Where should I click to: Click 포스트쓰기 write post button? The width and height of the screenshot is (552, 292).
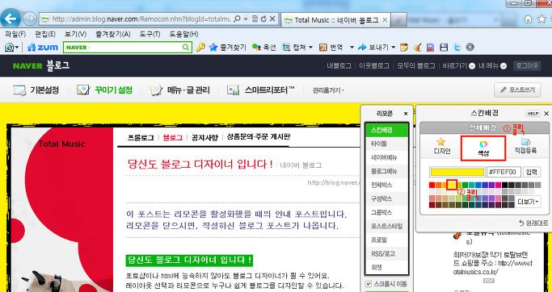pyautogui.click(x=517, y=90)
